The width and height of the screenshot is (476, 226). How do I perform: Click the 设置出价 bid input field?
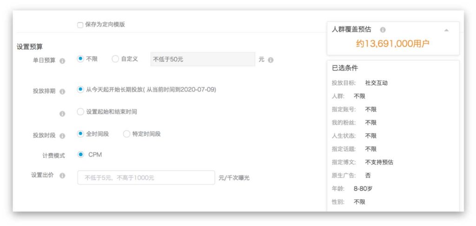point(146,177)
